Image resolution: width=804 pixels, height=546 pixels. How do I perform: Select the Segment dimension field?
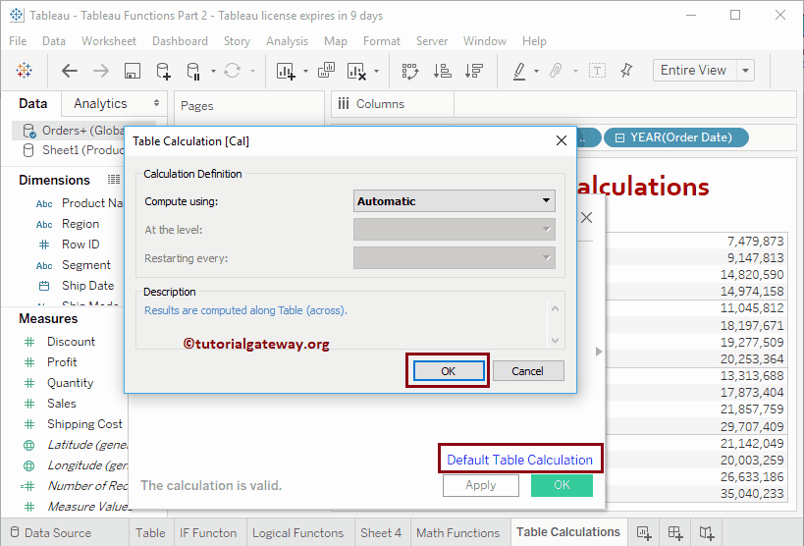[86, 265]
